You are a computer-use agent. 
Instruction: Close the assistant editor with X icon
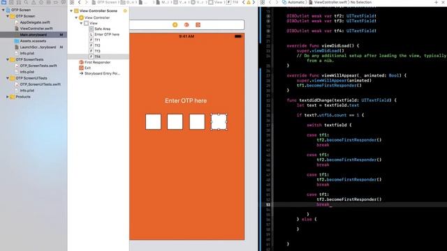(444, 2)
